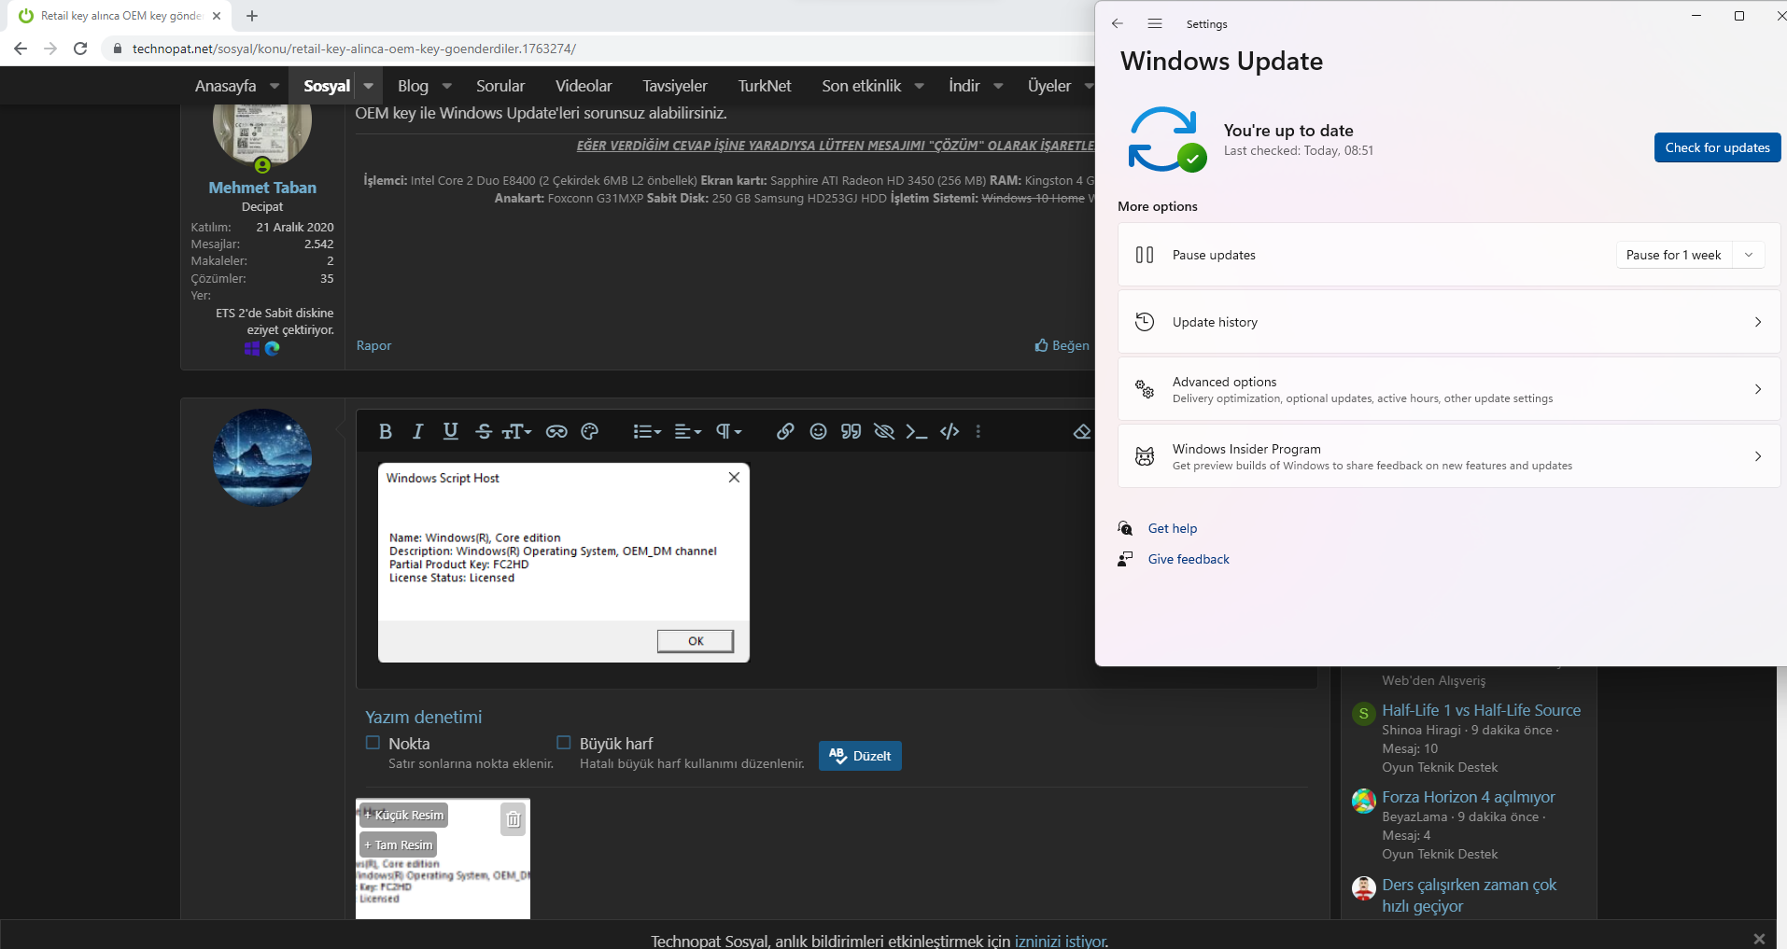Go to the Sorular section

tap(500, 86)
